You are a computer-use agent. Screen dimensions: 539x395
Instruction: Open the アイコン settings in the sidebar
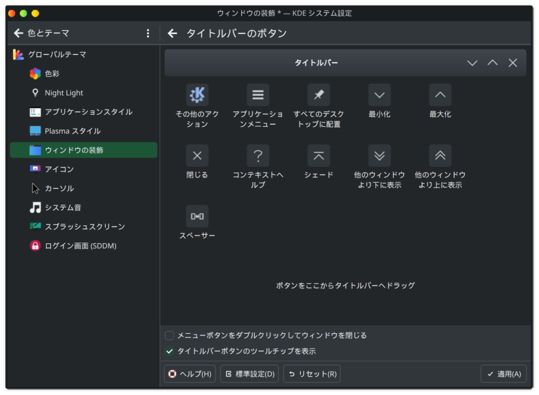click(x=63, y=169)
